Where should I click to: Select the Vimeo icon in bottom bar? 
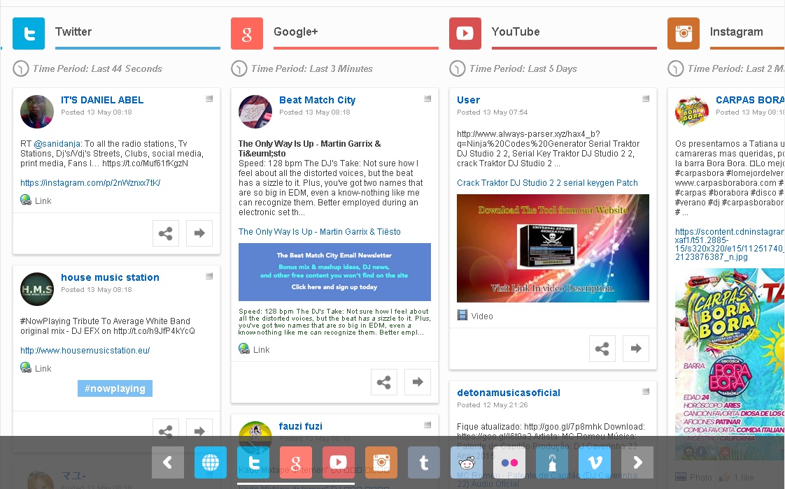[x=595, y=462]
